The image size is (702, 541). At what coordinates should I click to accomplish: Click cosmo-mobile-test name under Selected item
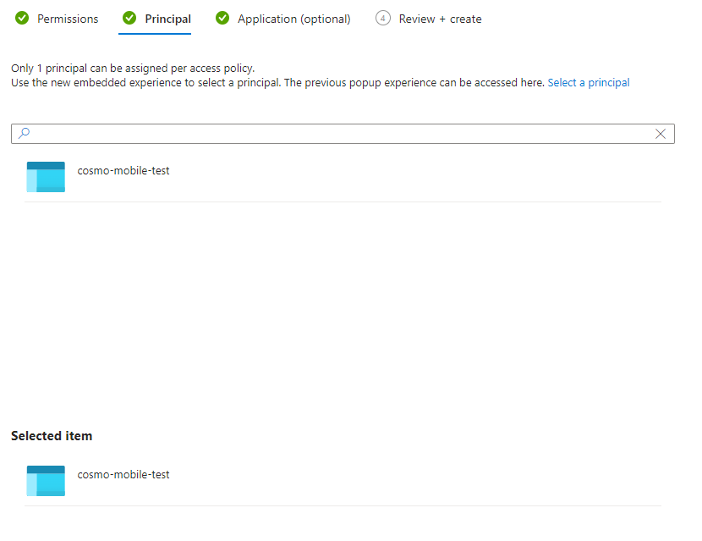[x=123, y=475]
